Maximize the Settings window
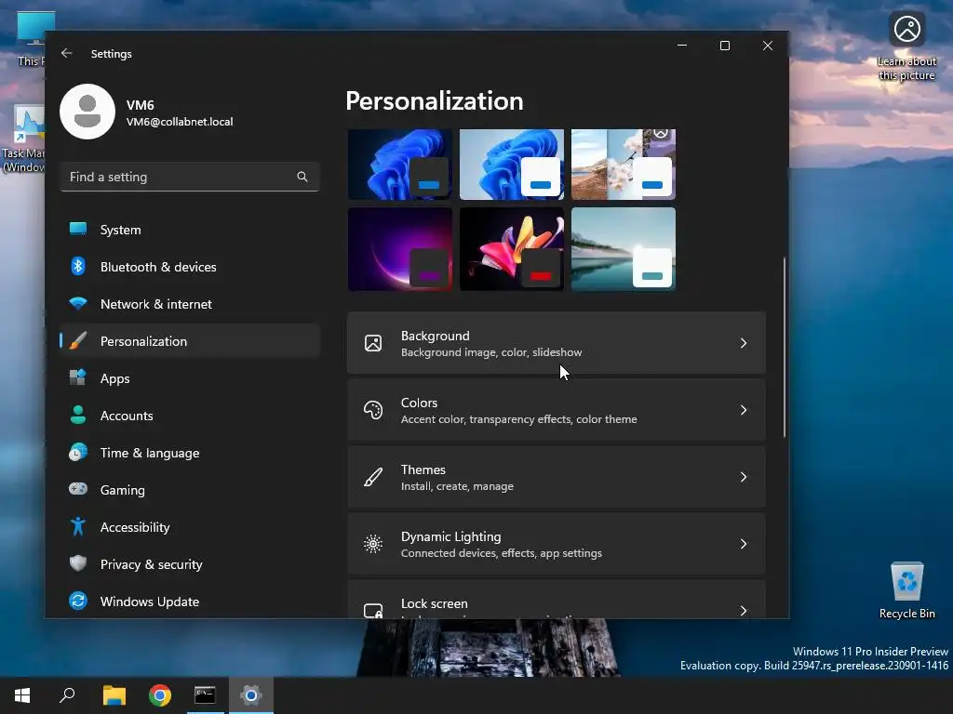The width and height of the screenshot is (953, 714). point(724,46)
